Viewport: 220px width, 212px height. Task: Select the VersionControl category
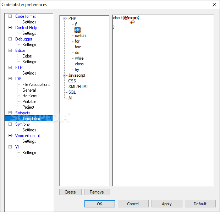[27, 136]
